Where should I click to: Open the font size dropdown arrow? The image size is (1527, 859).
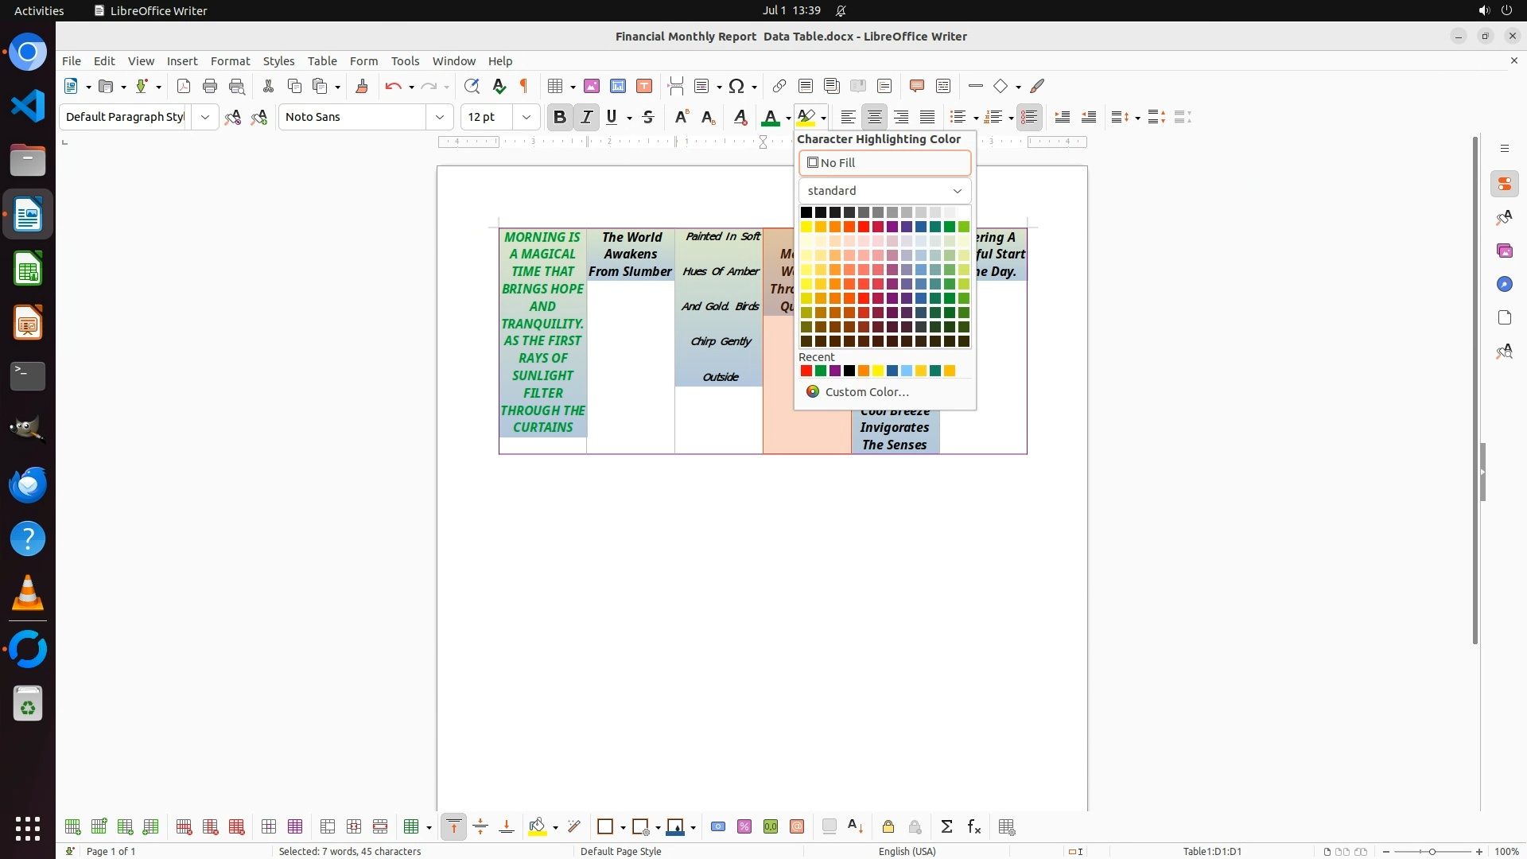[x=526, y=117]
